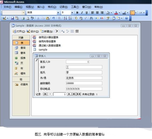
Task: Click the Find binoculars icon
Action: (91, 18)
